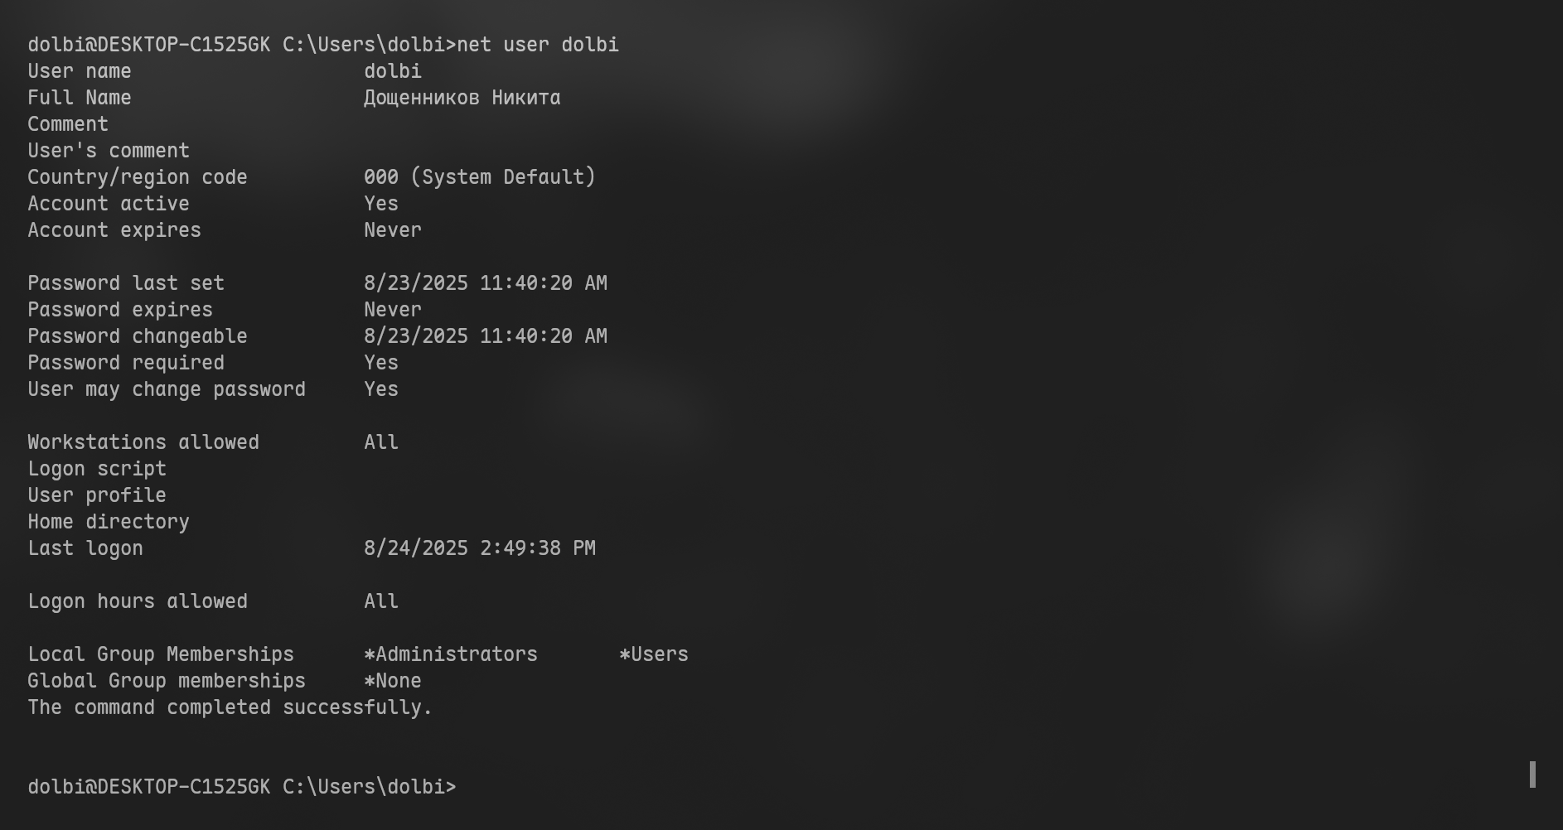
Task: Click the '*Administrators' group entry
Action: (451, 654)
